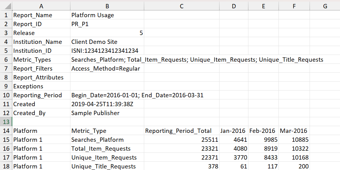Select column G header
The image size is (340, 170).
click(x=325, y=6)
